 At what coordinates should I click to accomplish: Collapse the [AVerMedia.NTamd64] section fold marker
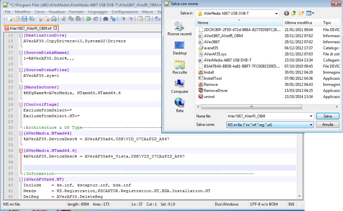tap(21, 133)
